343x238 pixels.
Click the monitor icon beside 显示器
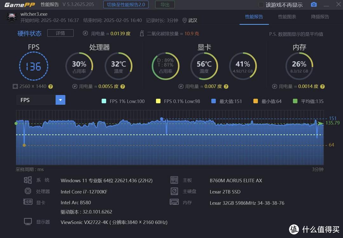(28, 221)
